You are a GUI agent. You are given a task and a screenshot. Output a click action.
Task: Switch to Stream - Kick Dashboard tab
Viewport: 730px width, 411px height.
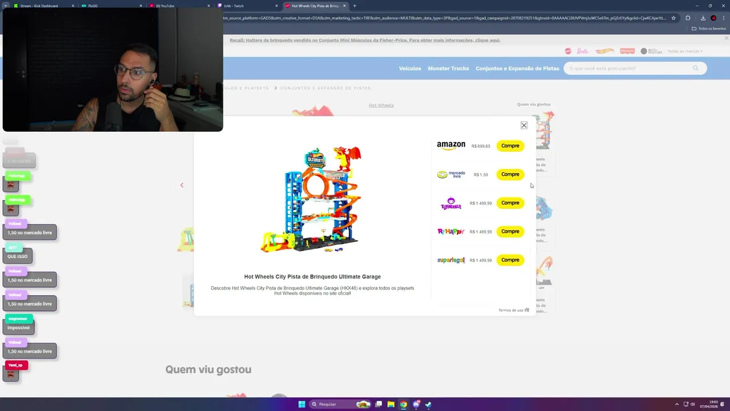[x=43, y=6]
